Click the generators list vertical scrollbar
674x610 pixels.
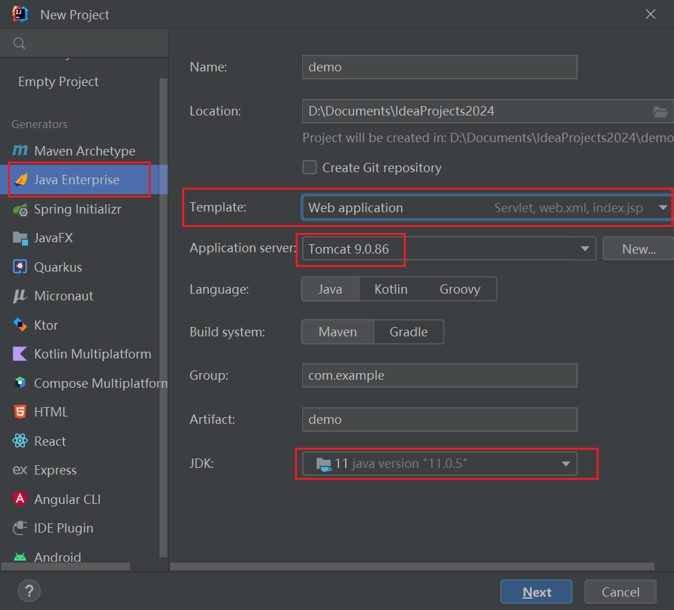tap(163, 317)
